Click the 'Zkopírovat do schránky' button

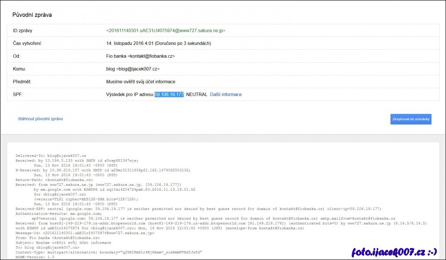410,119
